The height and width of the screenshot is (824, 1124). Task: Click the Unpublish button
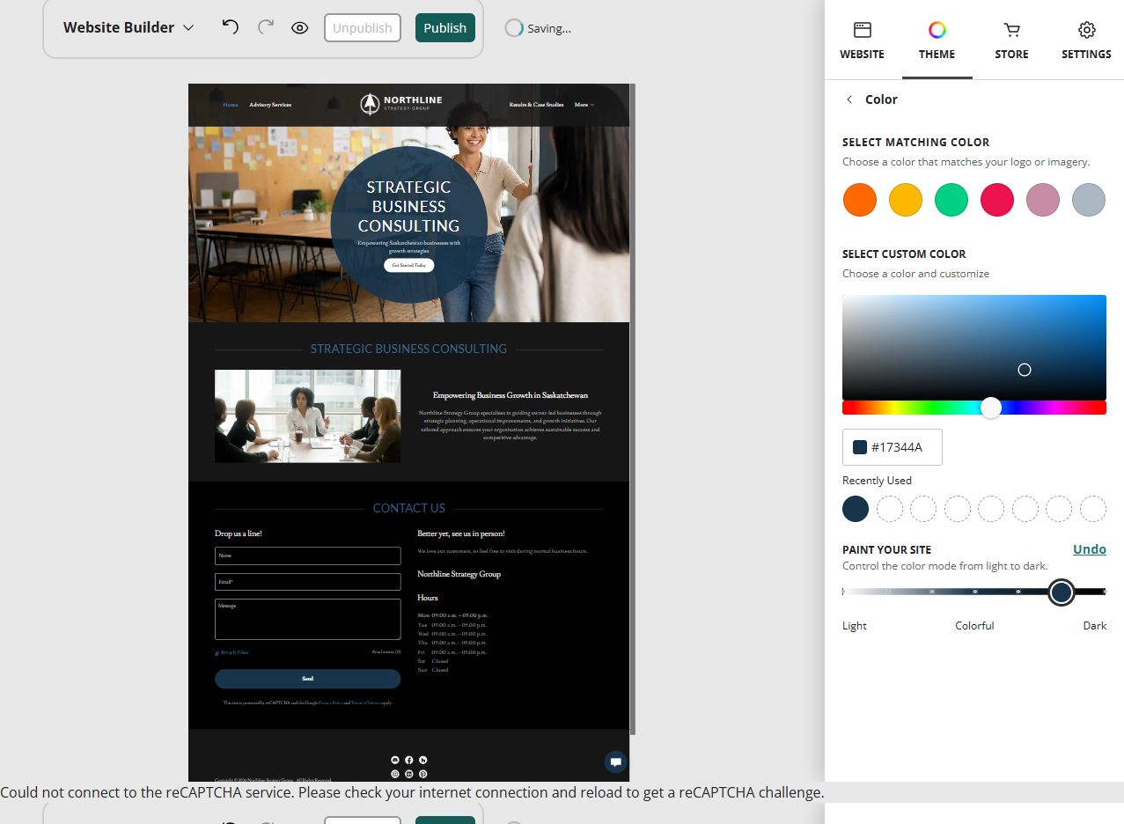tap(363, 28)
